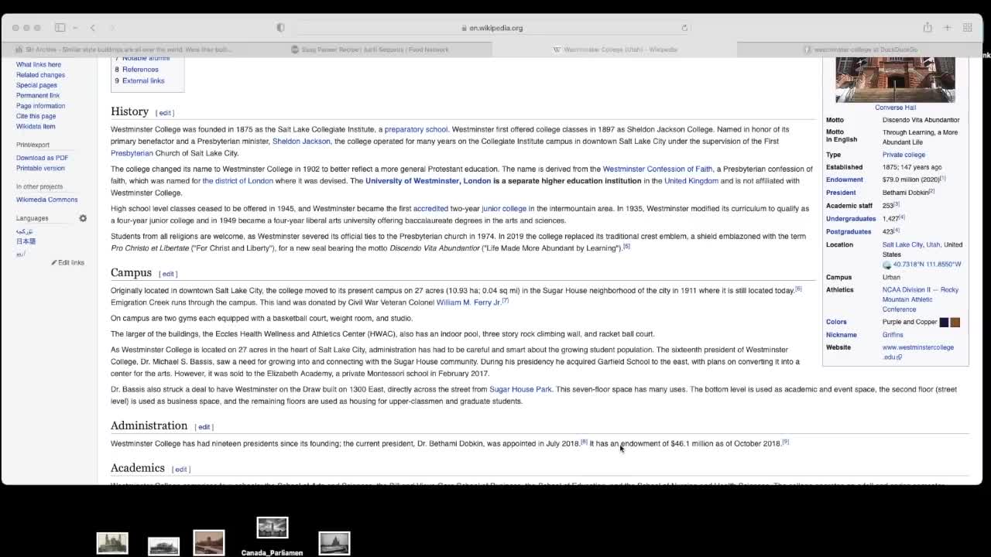991x557 pixels.
Task: Open the Converse Hall caption link
Action: coord(895,108)
